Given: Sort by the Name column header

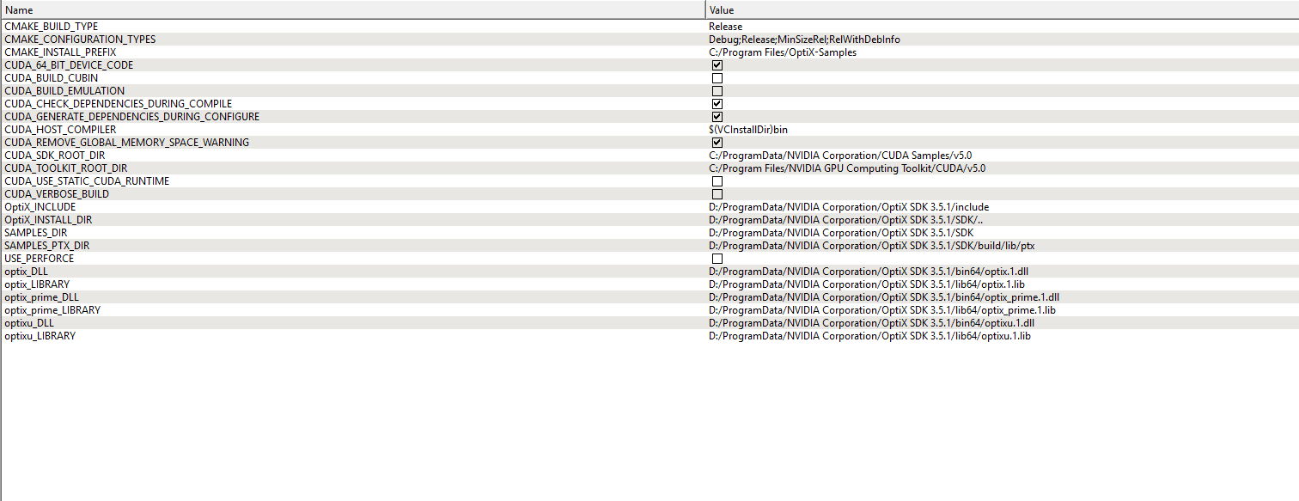Looking at the screenshot, I should coord(353,9).
